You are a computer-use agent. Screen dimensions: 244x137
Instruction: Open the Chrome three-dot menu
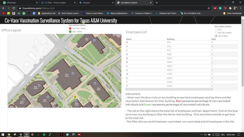click(240, 8)
